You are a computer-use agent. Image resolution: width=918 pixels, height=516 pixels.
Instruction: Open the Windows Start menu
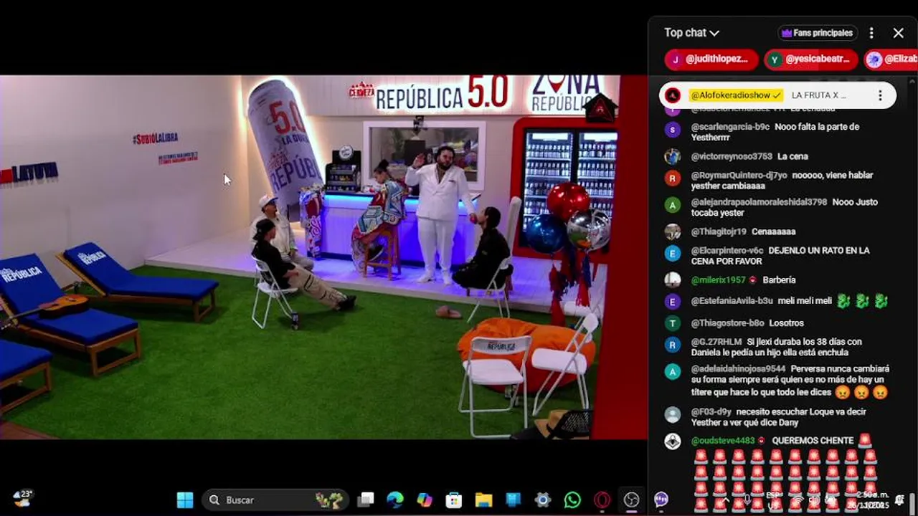[x=185, y=500]
